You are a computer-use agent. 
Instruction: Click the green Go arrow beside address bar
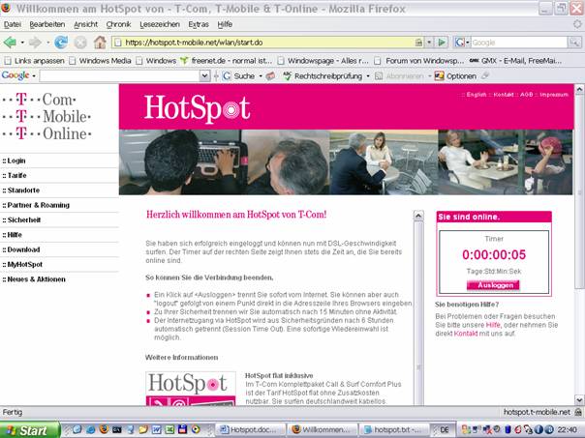[442, 43]
